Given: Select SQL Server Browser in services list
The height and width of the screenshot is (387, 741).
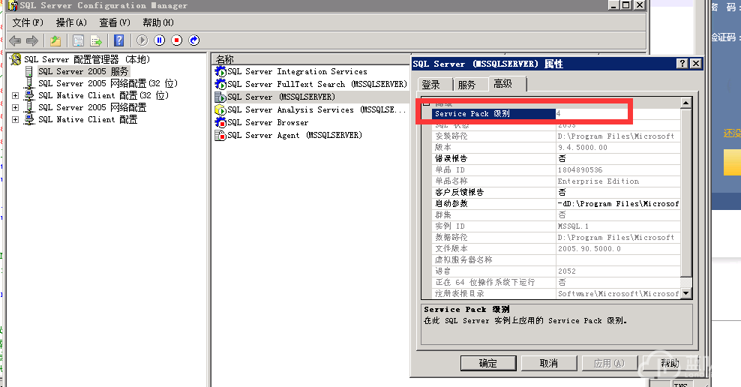Looking at the screenshot, I should coord(268,122).
